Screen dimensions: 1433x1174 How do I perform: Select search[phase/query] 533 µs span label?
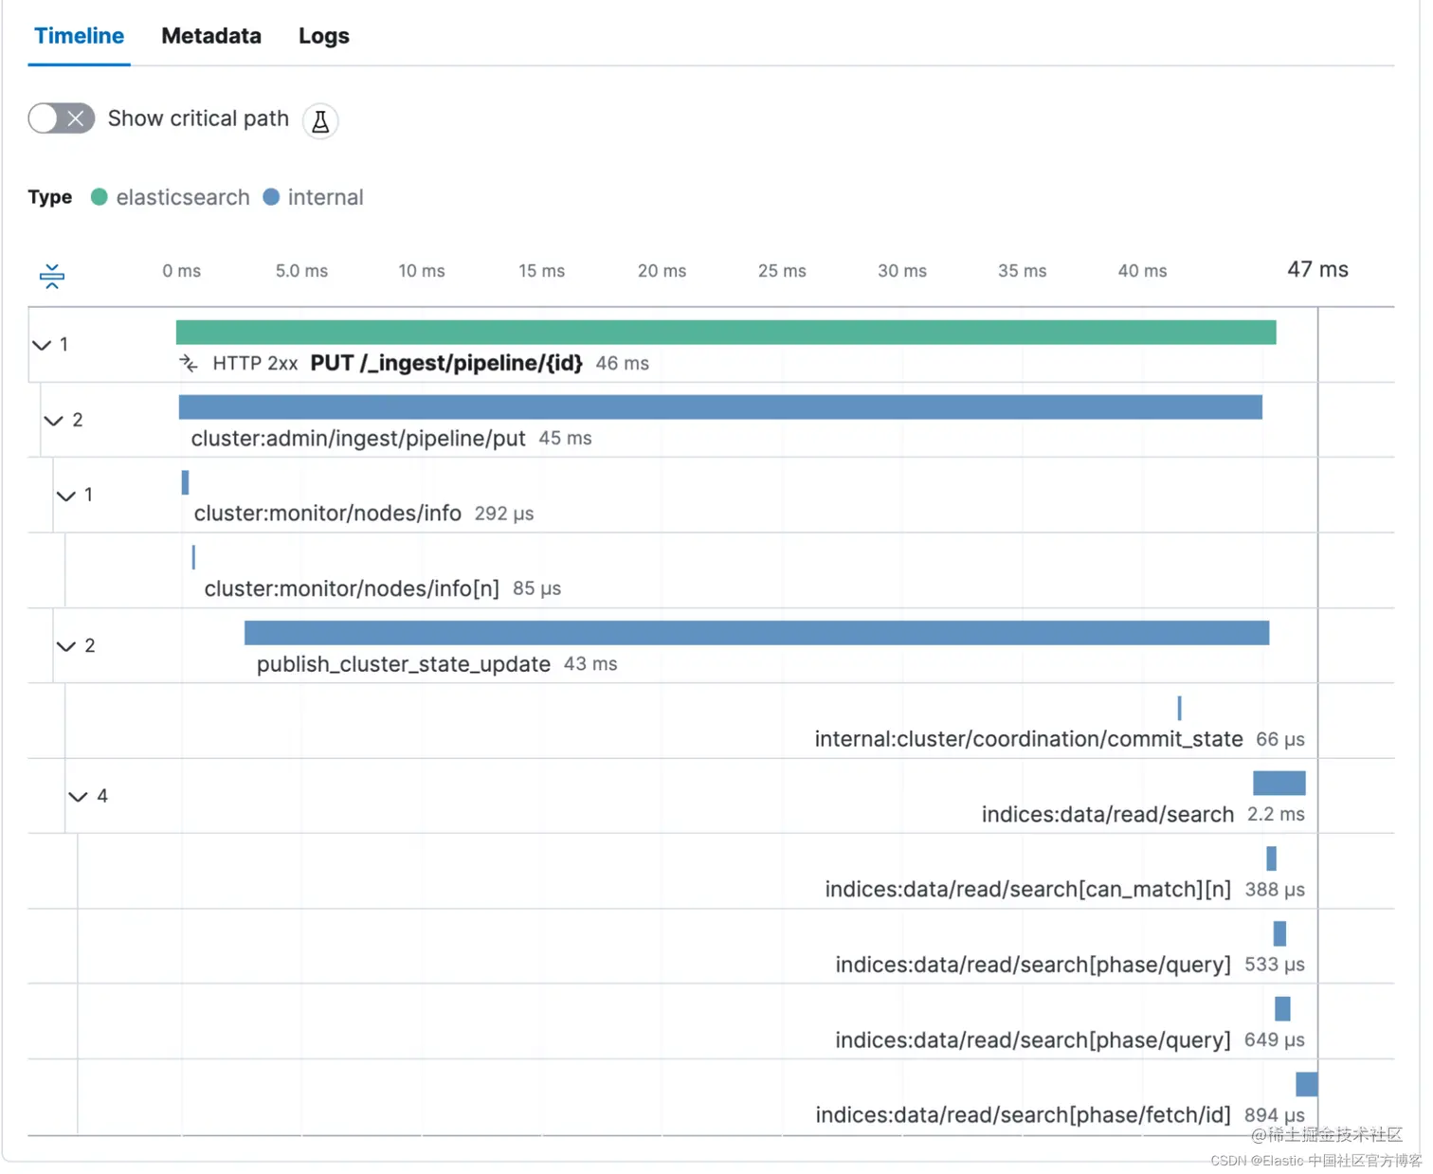point(1033,965)
